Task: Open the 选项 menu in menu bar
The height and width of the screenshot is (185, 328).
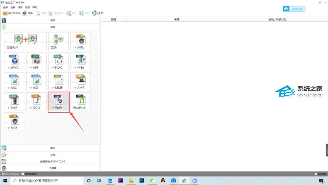Action: click(x=28, y=7)
